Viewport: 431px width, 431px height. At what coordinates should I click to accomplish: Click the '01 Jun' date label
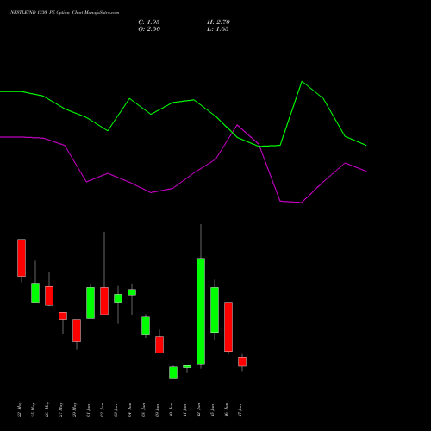(88, 410)
